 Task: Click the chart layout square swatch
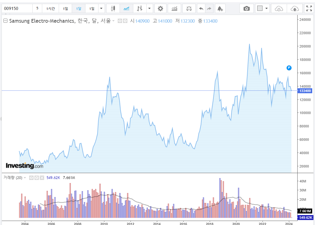[260, 8]
